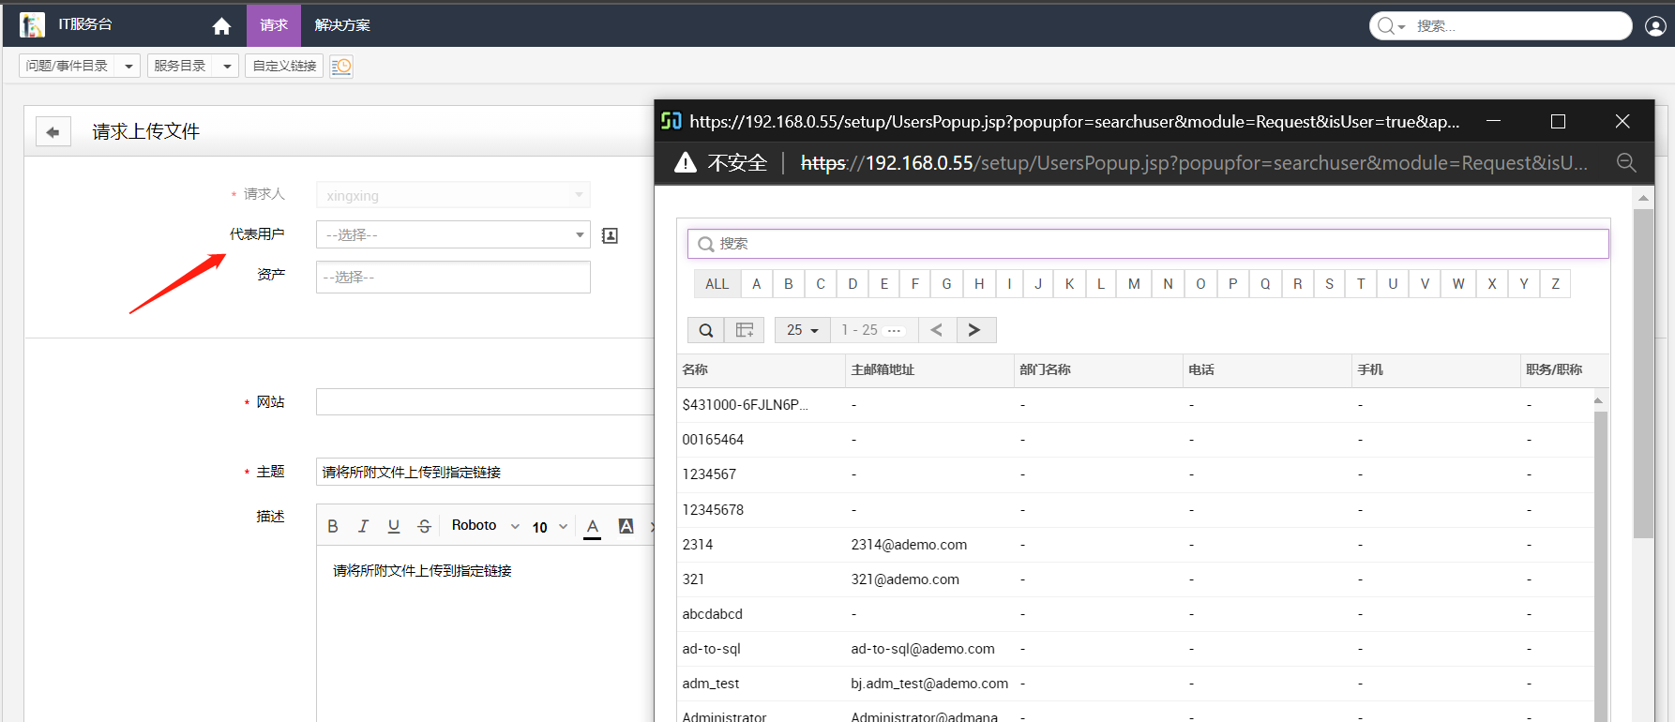The width and height of the screenshot is (1675, 722).
Task: Click the 自定义链接 button
Action: point(284,66)
